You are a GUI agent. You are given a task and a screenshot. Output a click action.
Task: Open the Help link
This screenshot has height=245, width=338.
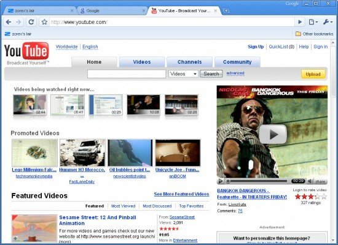coord(304,47)
